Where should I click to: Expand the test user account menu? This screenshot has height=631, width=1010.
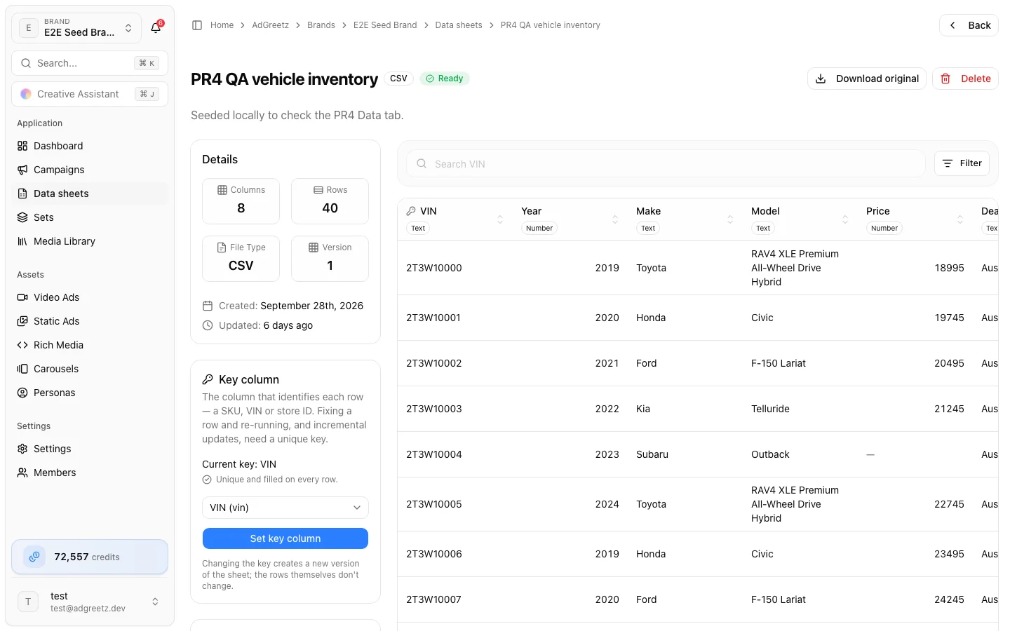click(x=90, y=602)
